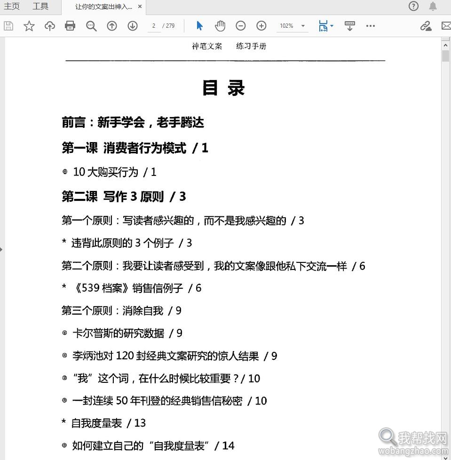
Task: Click the entry 一封连续 50 年刊登的经典销售信秘密
Action: click(165, 400)
